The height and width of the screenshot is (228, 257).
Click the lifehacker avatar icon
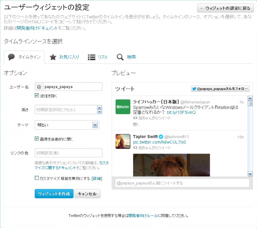[123, 107]
